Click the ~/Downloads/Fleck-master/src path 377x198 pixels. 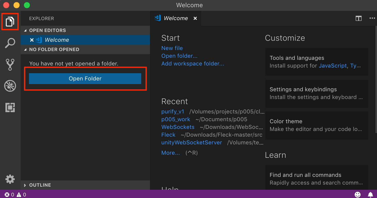(222, 135)
